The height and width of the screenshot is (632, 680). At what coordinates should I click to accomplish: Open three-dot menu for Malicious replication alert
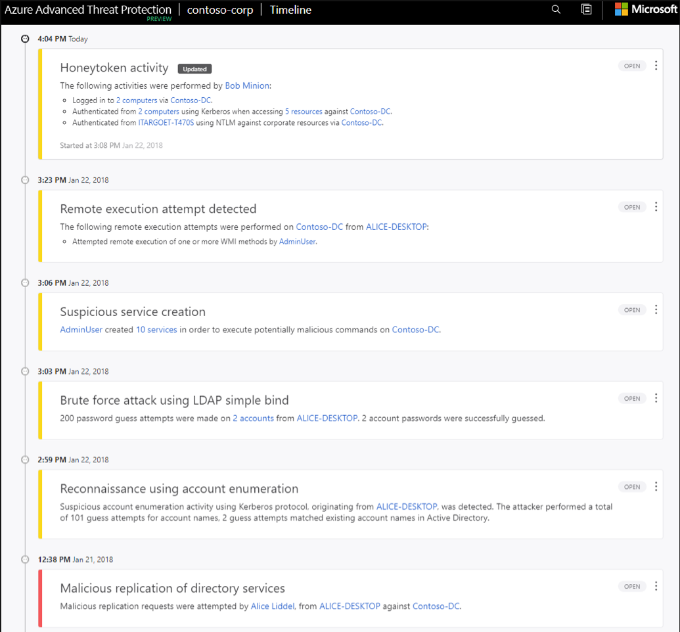tap(656, 587)
